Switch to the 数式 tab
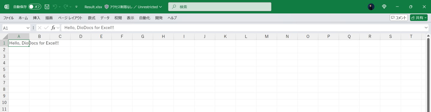The width and height of the screenshot is (431, 112). tap(91, 18)
